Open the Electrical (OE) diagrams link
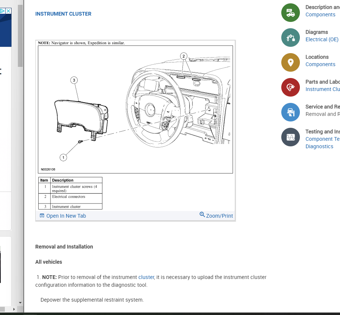The width and height of the screenshot is (340, 315). pyautogui.click(x=322, y=39)
